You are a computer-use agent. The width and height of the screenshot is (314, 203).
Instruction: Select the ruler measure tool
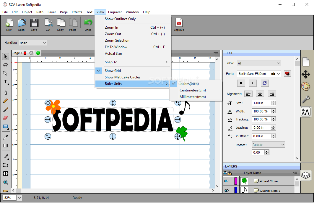pos(6,191)
